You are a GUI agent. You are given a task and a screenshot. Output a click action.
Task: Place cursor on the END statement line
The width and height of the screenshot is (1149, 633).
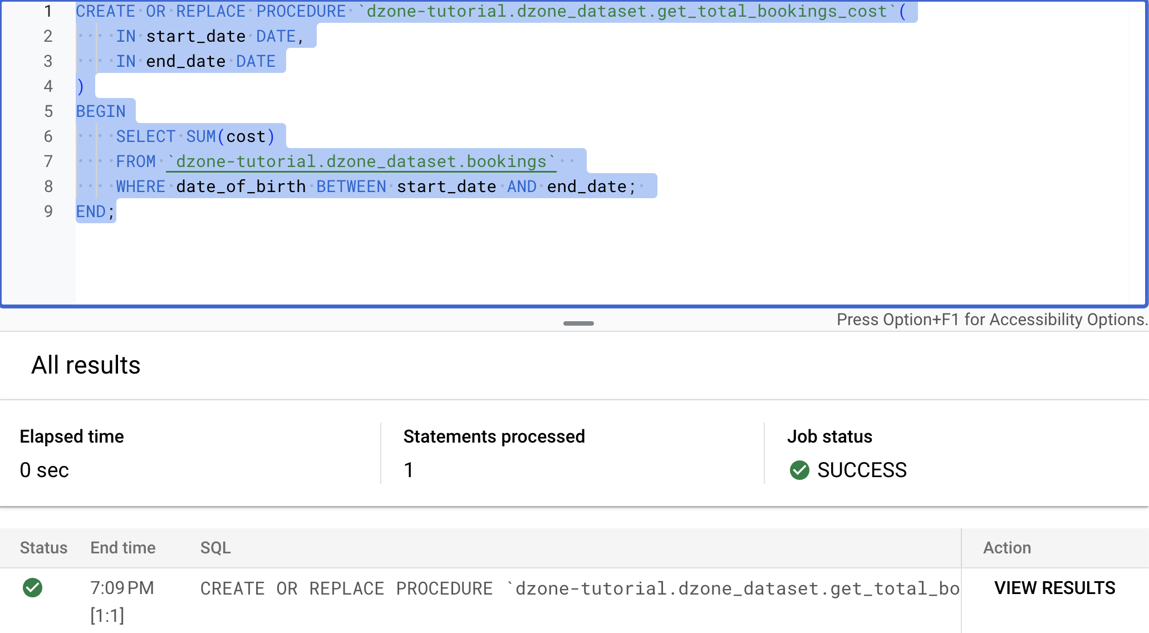click(x=95, y=211)
